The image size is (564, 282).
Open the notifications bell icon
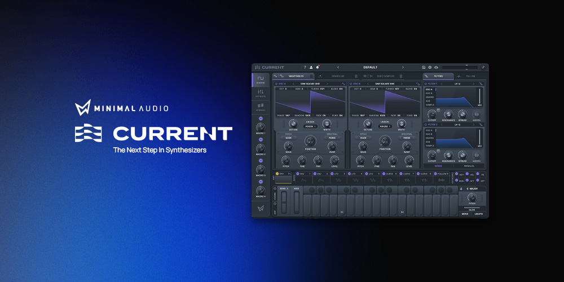(317, 67)
